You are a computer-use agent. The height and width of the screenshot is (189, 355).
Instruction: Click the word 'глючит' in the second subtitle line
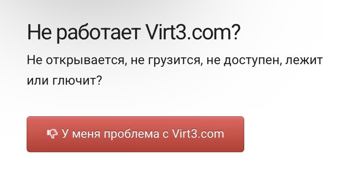click(75, 81)
